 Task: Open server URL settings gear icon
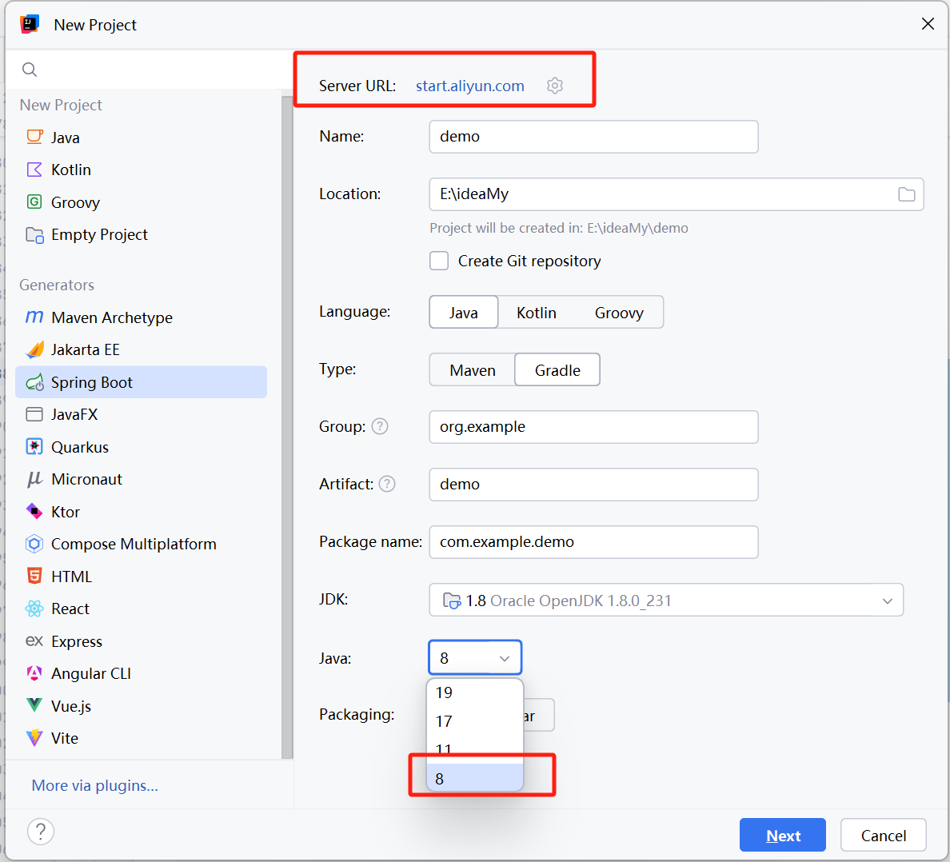(x=554, y=86)
